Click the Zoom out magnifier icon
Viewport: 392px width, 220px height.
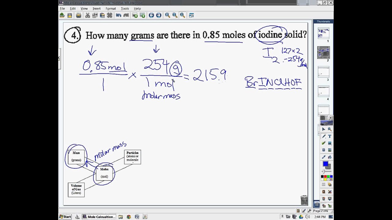(175, 15)
